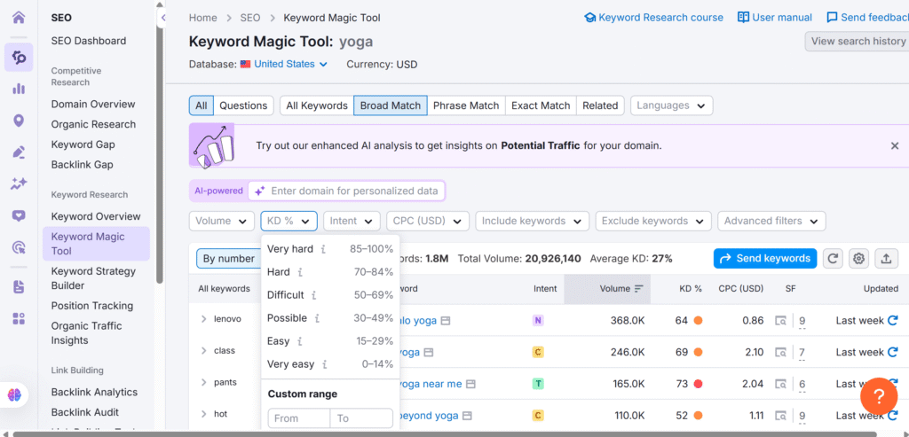Choose Difficult 50–69% option
Viewport: 909px width, 437px height.
[330, 295]
